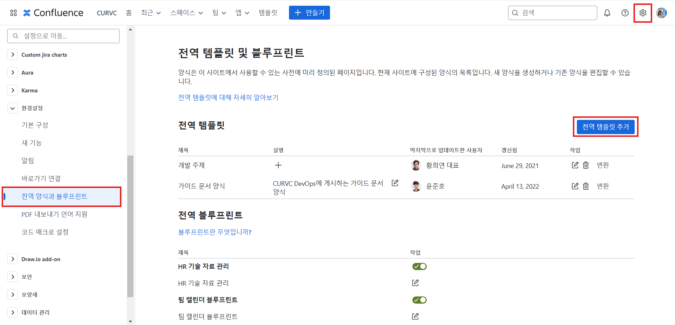Open the 템플릿 menu in top navigation

[268, 13]
